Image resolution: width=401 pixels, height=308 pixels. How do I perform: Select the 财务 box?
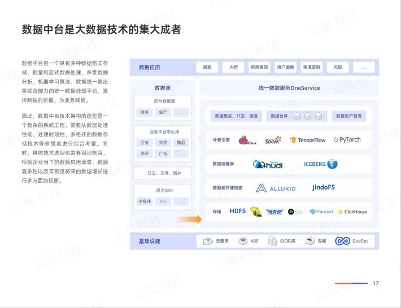[x=145, y=112]
